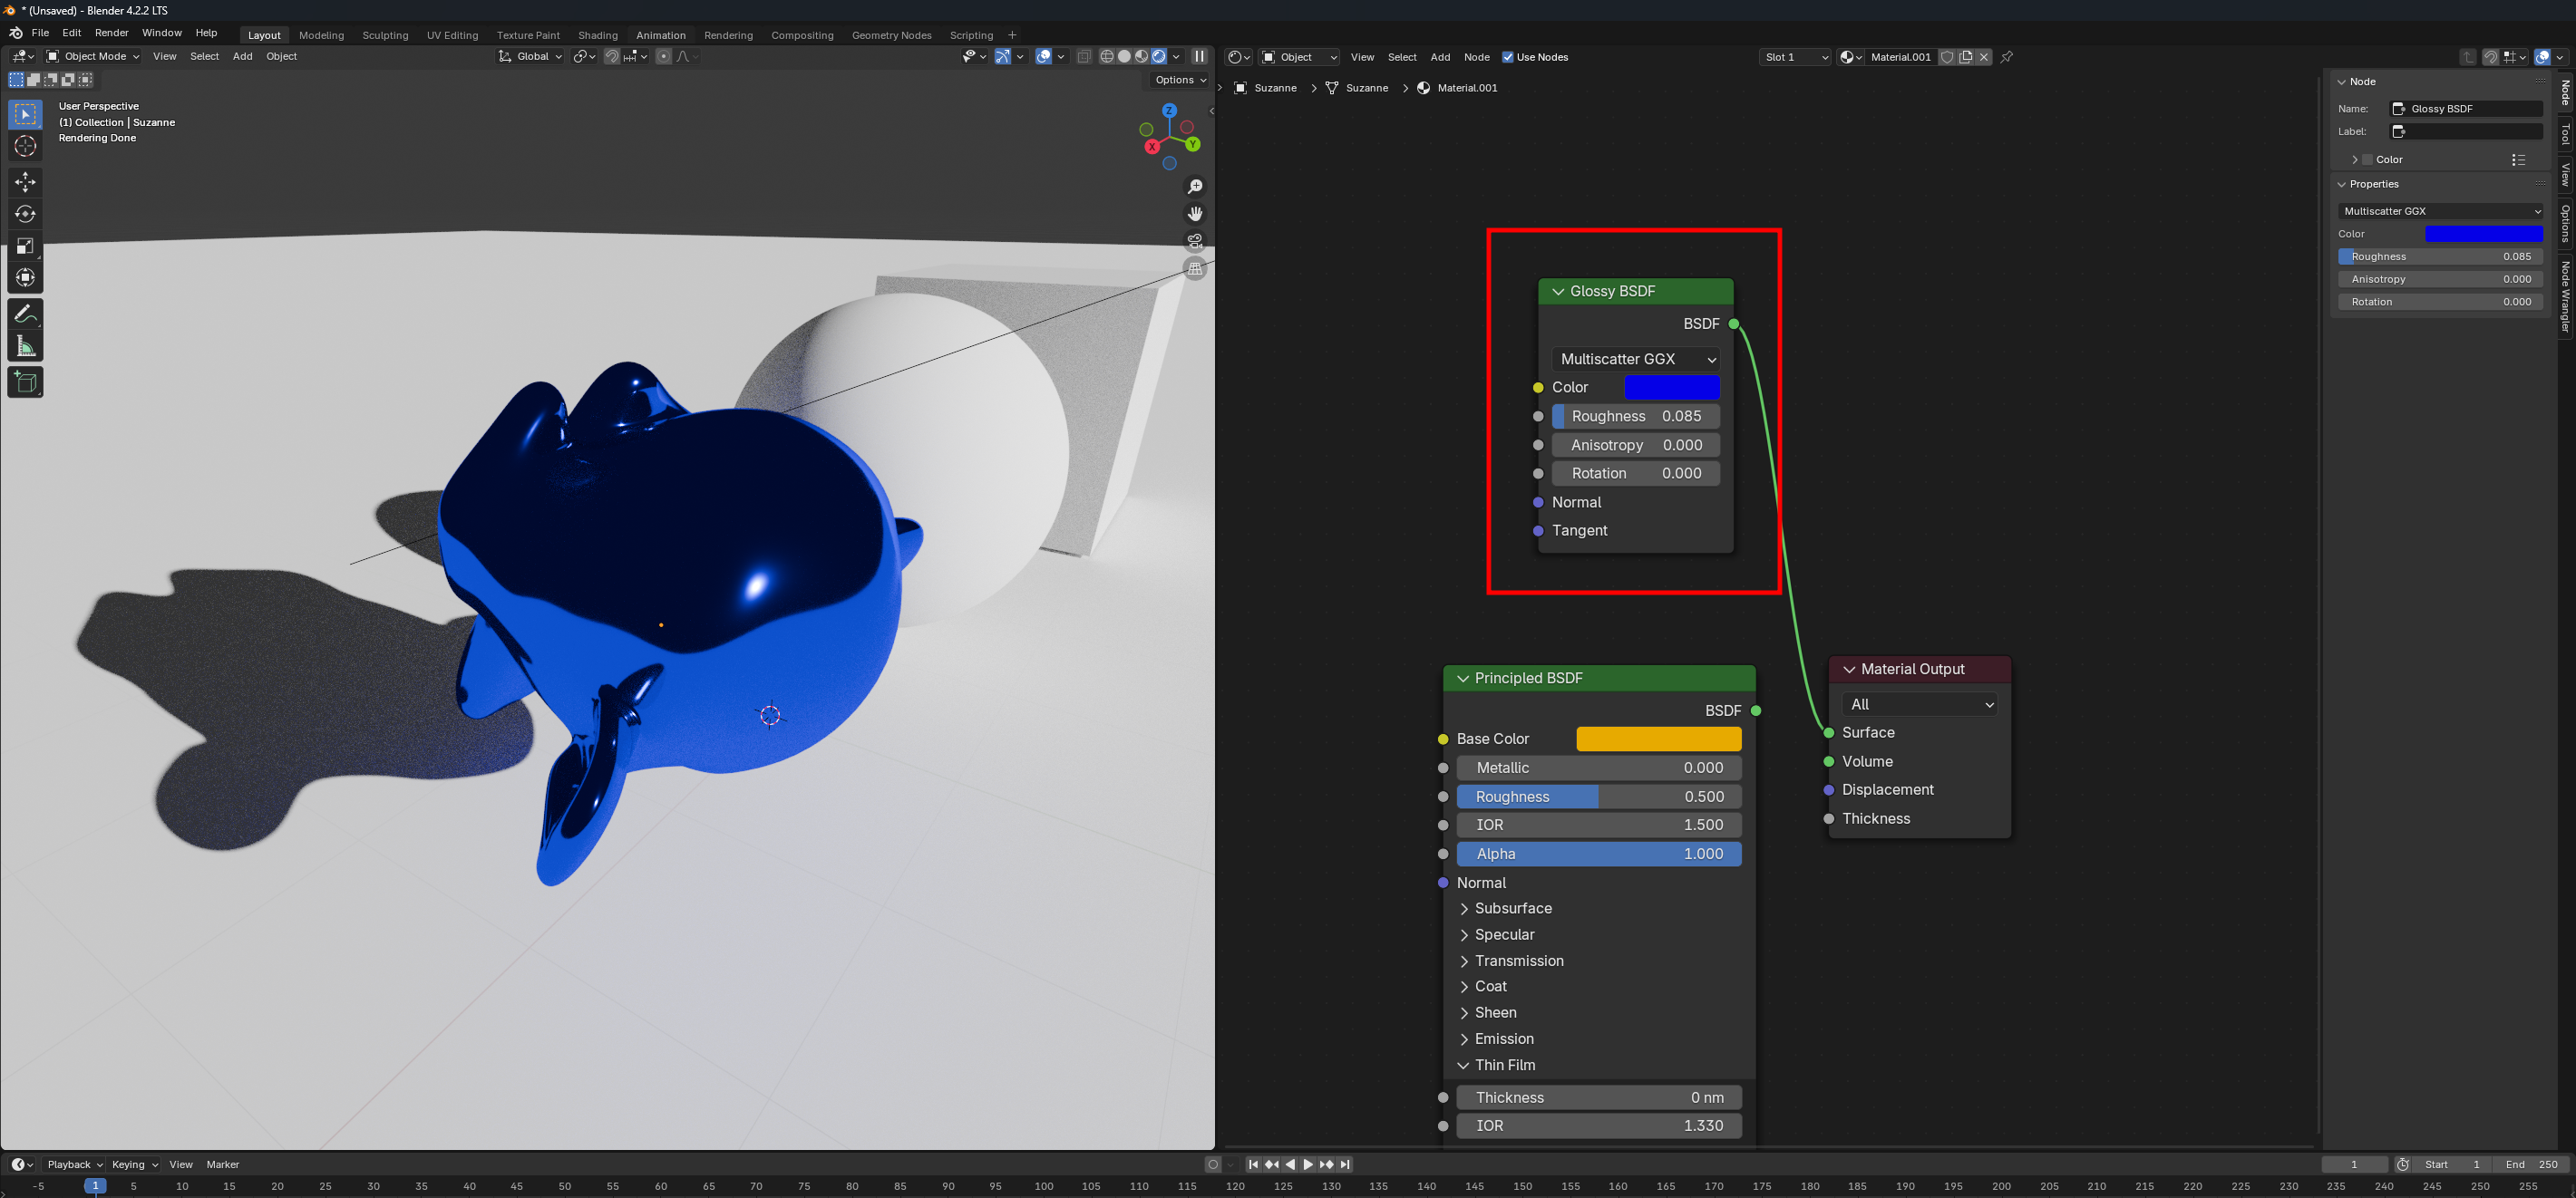
Task: Switch to rendered viewport shading mode
Action: click(1159, 57)
